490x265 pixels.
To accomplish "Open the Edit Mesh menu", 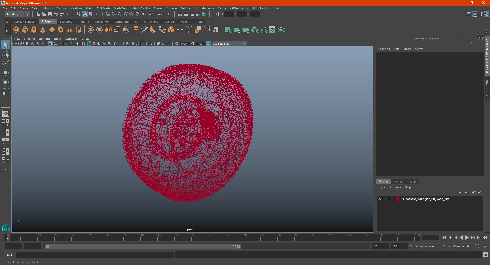I will [x=103, y=8].
